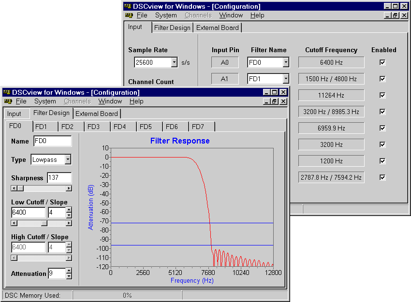Switch to the FD4 filter tab
Screen dimensions: 411x302
coord(124,127)
